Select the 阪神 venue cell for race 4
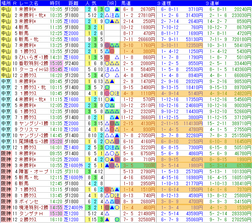Viewport: 252px width, 223px height. (6, 171)
